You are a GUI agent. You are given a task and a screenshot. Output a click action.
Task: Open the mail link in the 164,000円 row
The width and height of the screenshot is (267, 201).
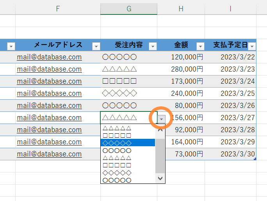(49, 142)
